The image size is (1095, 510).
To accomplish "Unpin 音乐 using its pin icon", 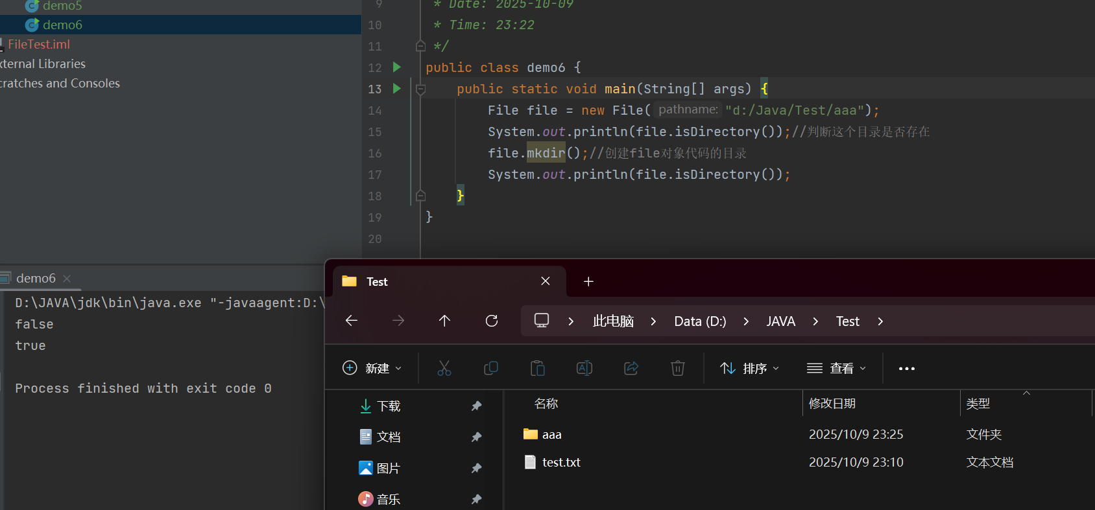I will (476, 499).
